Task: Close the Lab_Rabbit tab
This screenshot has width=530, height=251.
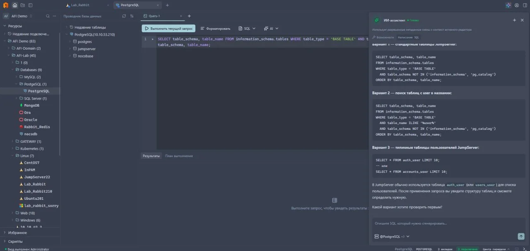Action: pos(108,5)
